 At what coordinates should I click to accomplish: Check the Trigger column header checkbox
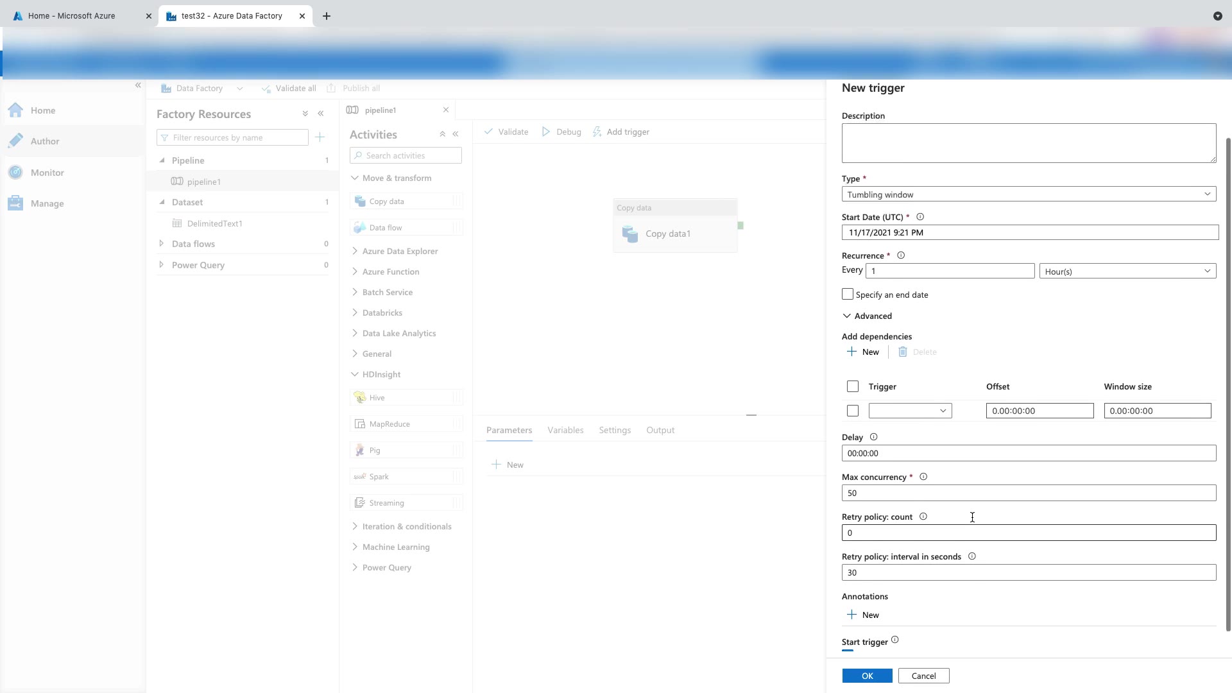(x=853, y=386)
